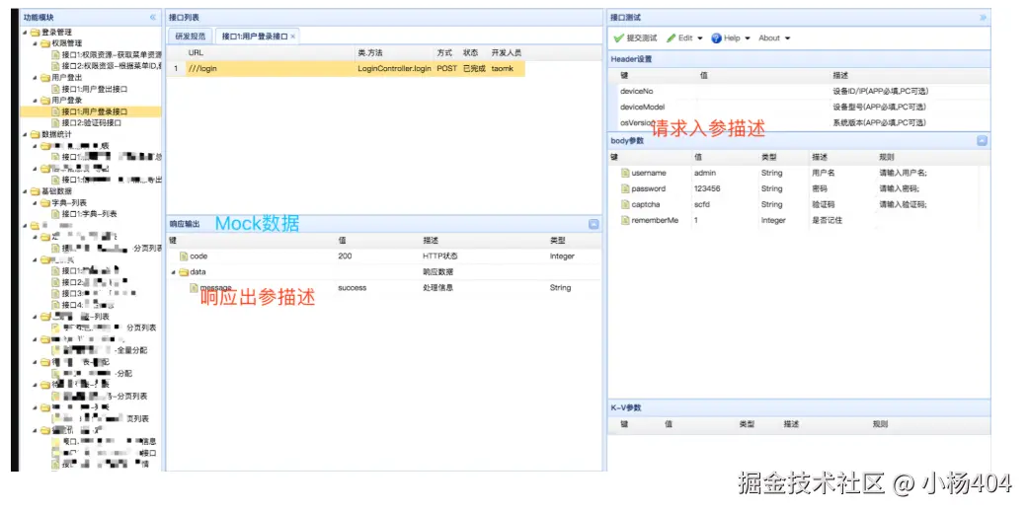This screenshot has width=1028, height=513.
Task: Click the data folder icon in 响应输出
Action: [x=185, y=272]
